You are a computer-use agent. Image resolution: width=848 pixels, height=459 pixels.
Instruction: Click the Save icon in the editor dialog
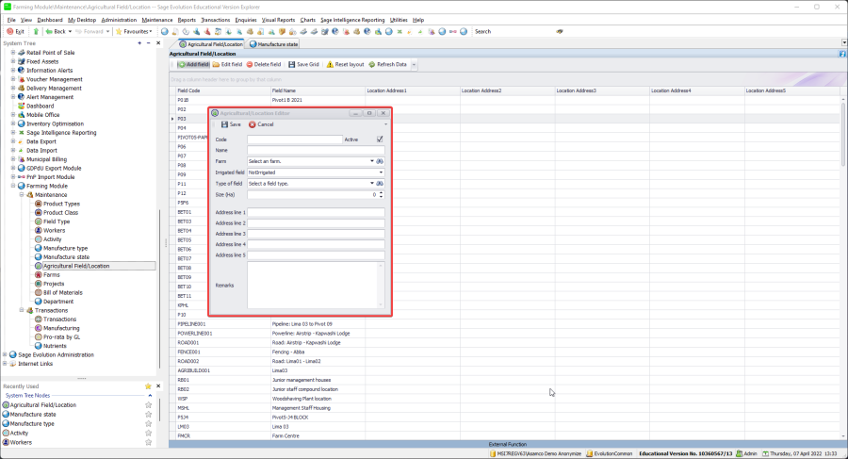pos(224,124)
